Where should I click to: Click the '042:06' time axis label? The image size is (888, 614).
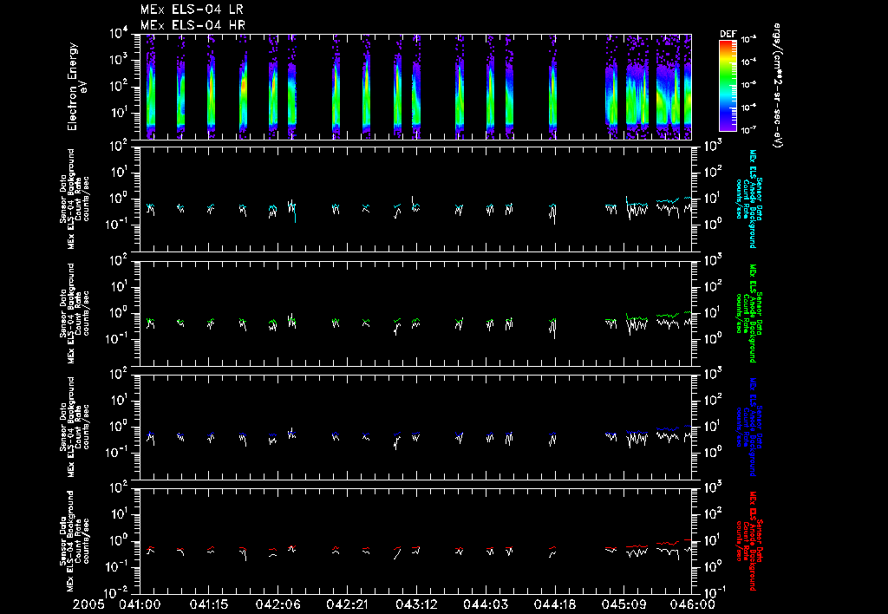pyautogui.click(x=278, y=605)
